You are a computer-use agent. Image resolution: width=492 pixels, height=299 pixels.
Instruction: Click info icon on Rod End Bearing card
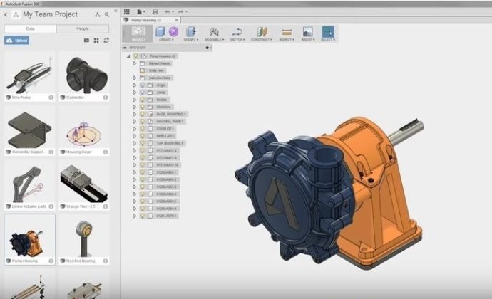coord(106,261)
